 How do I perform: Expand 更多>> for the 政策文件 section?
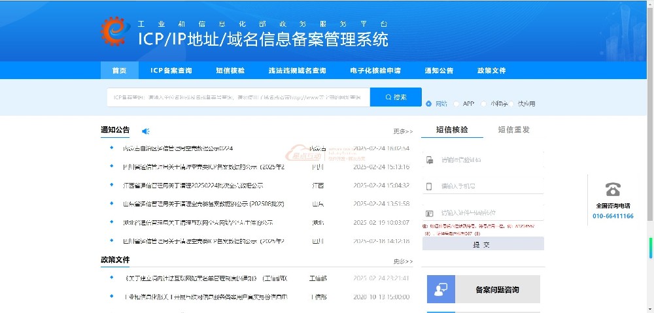click(x=403, y=261)
